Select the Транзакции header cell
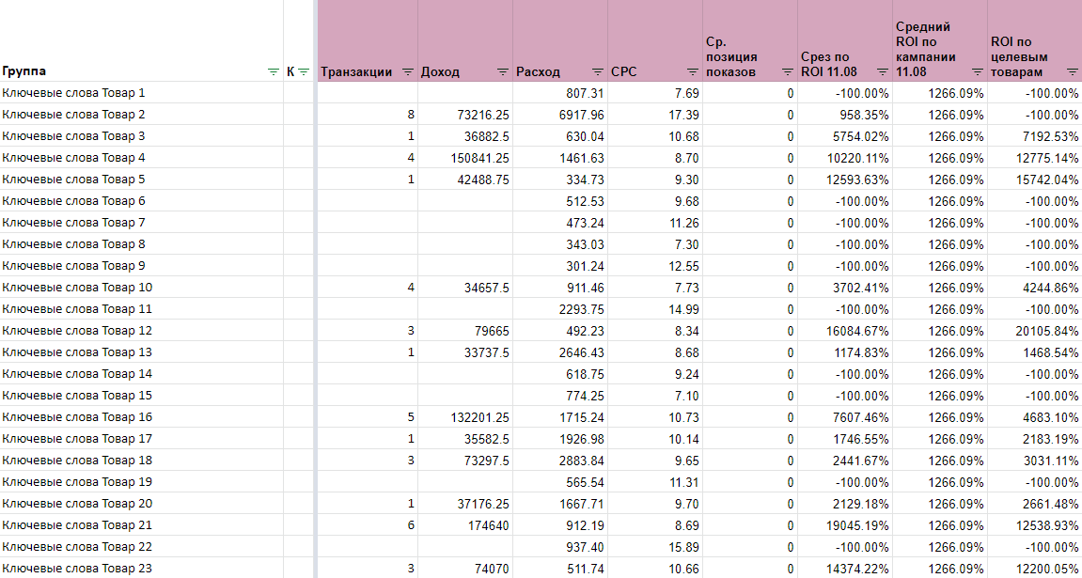This screenshot has height=578, width=1082. 368,40
